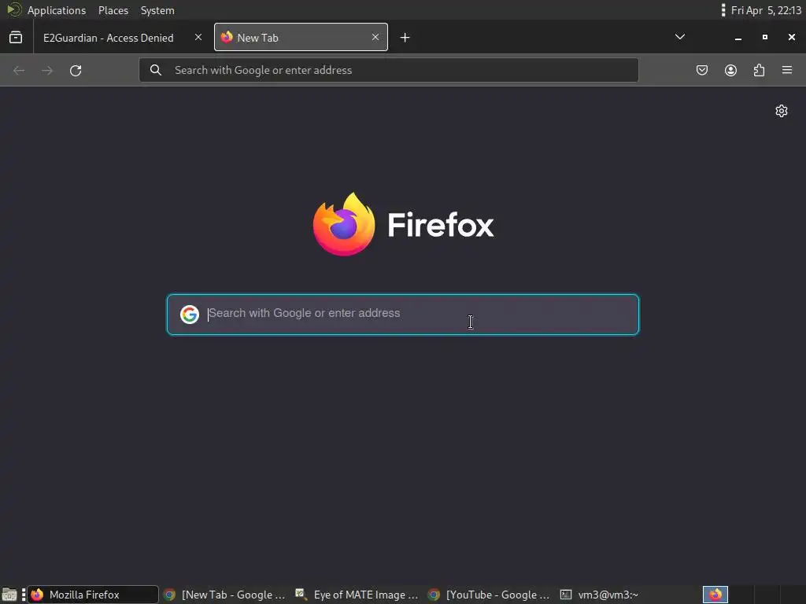Focus the top address bar field
This screenshot has width=806, height=604.
click(x=389, y=70)
